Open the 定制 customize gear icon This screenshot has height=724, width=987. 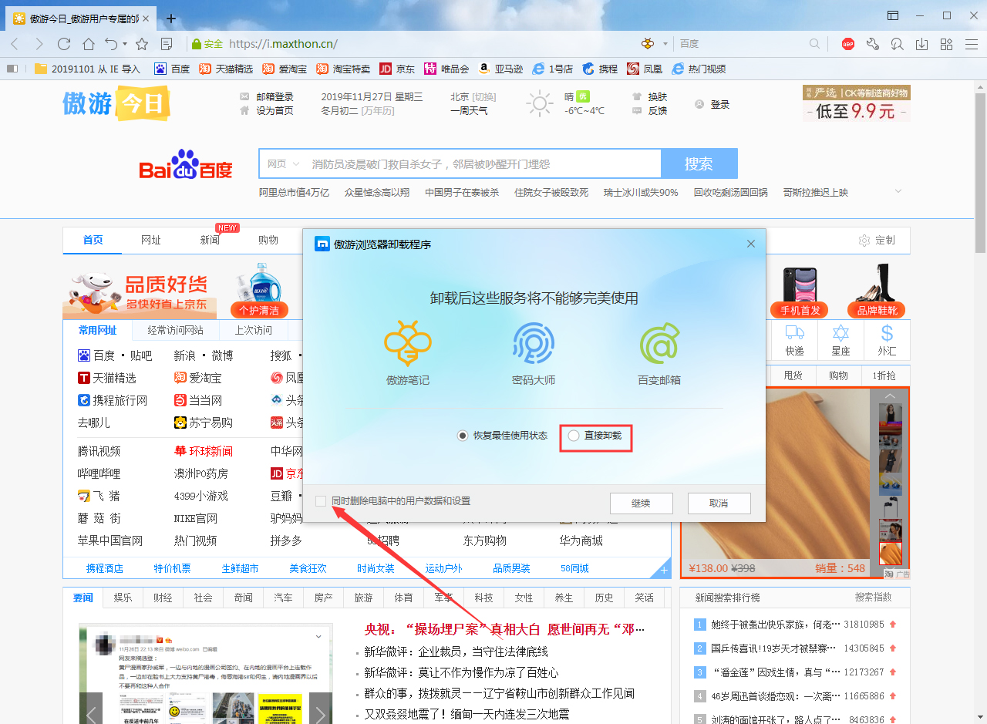click(866, 240)
